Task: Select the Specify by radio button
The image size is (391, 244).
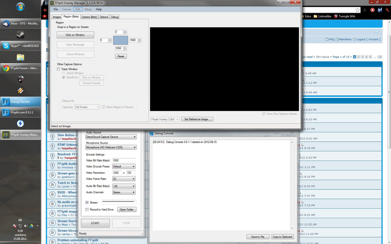Action: point(64,77)
